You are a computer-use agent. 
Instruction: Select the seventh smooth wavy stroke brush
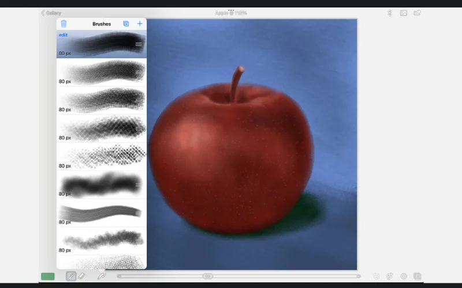(x=102, y=213)
